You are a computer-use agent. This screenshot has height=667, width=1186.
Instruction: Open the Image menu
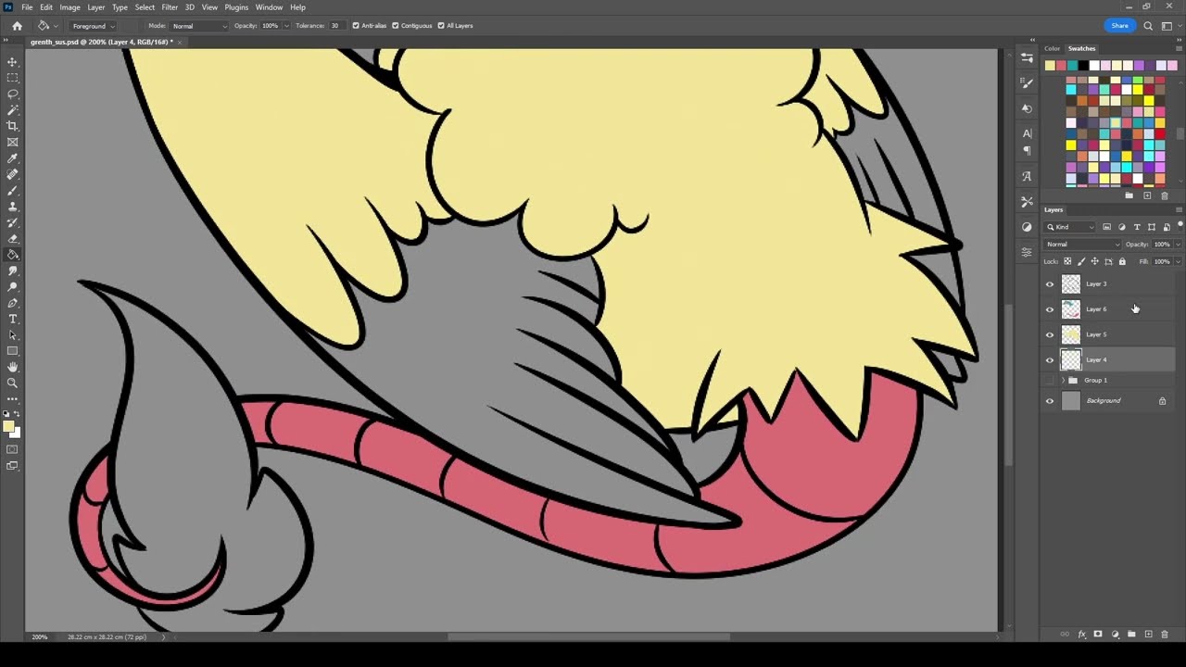click(x=69, y=7)
